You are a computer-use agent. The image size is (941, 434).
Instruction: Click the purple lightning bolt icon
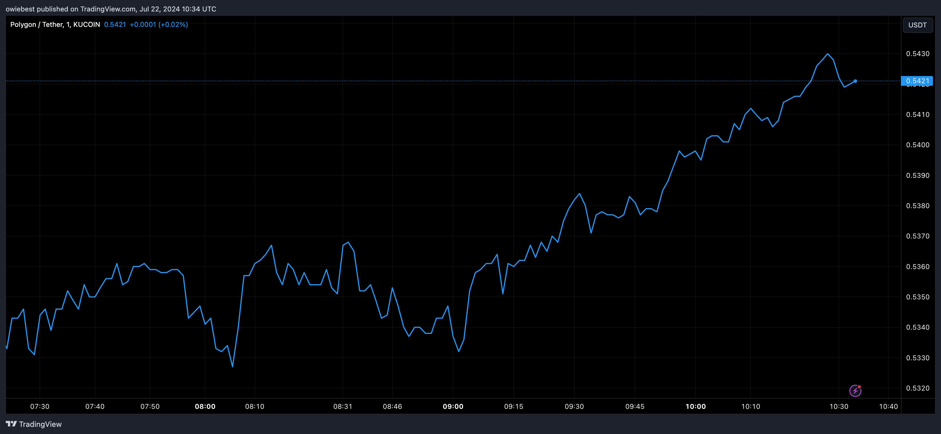pyautogui.click(x=855, y=391)
